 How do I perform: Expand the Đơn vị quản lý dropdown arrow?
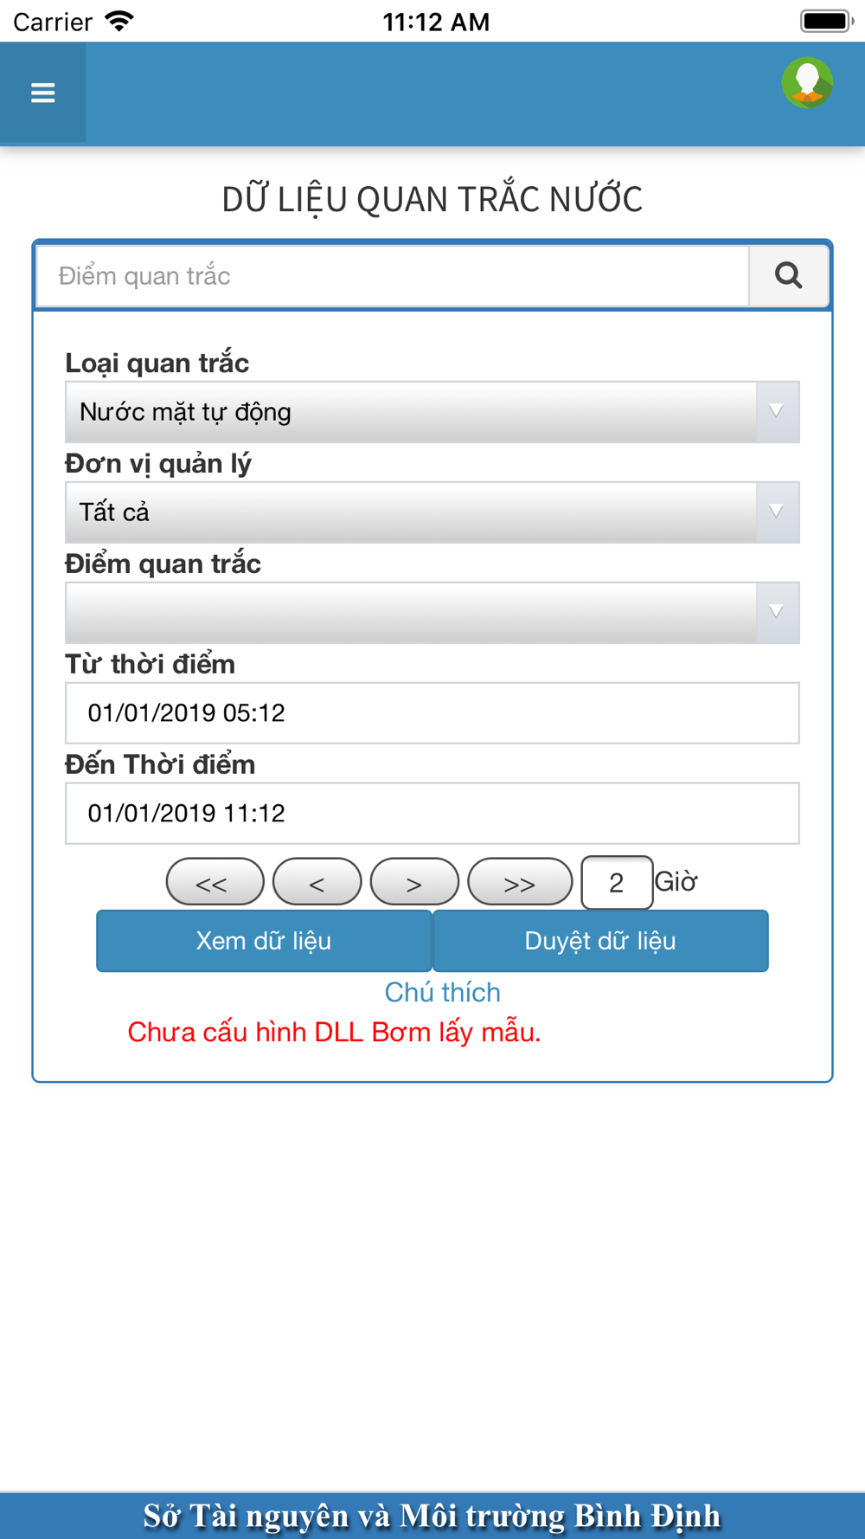coord(777,512)
